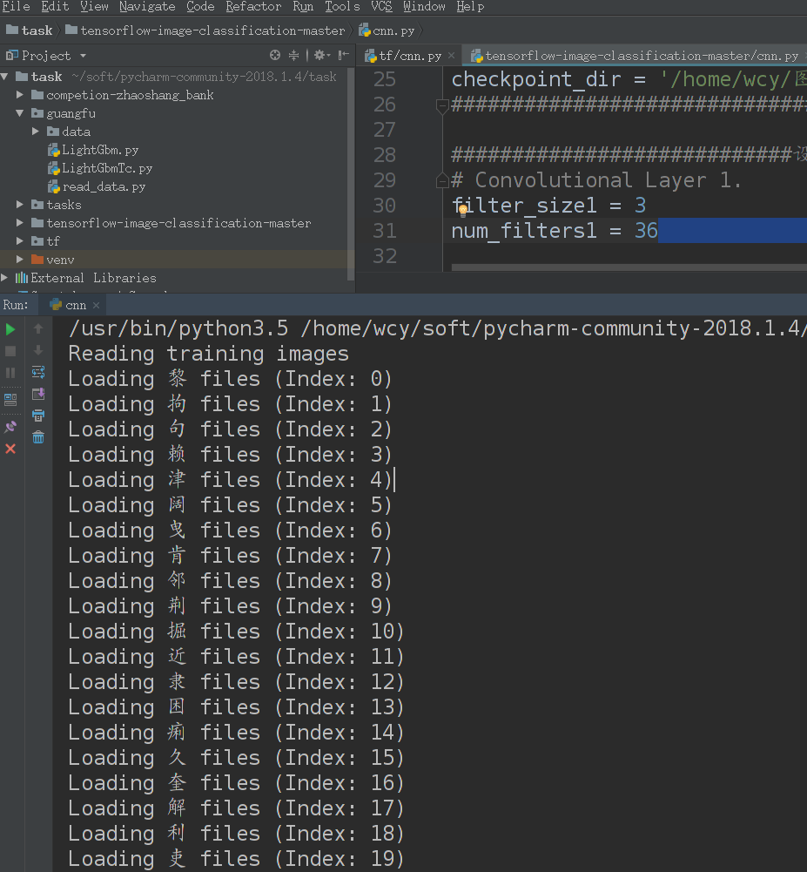The image size is (807, 872).
Task: Click print icon in Run toolbar
Action: pyautogui.click(x=38, y=416)
